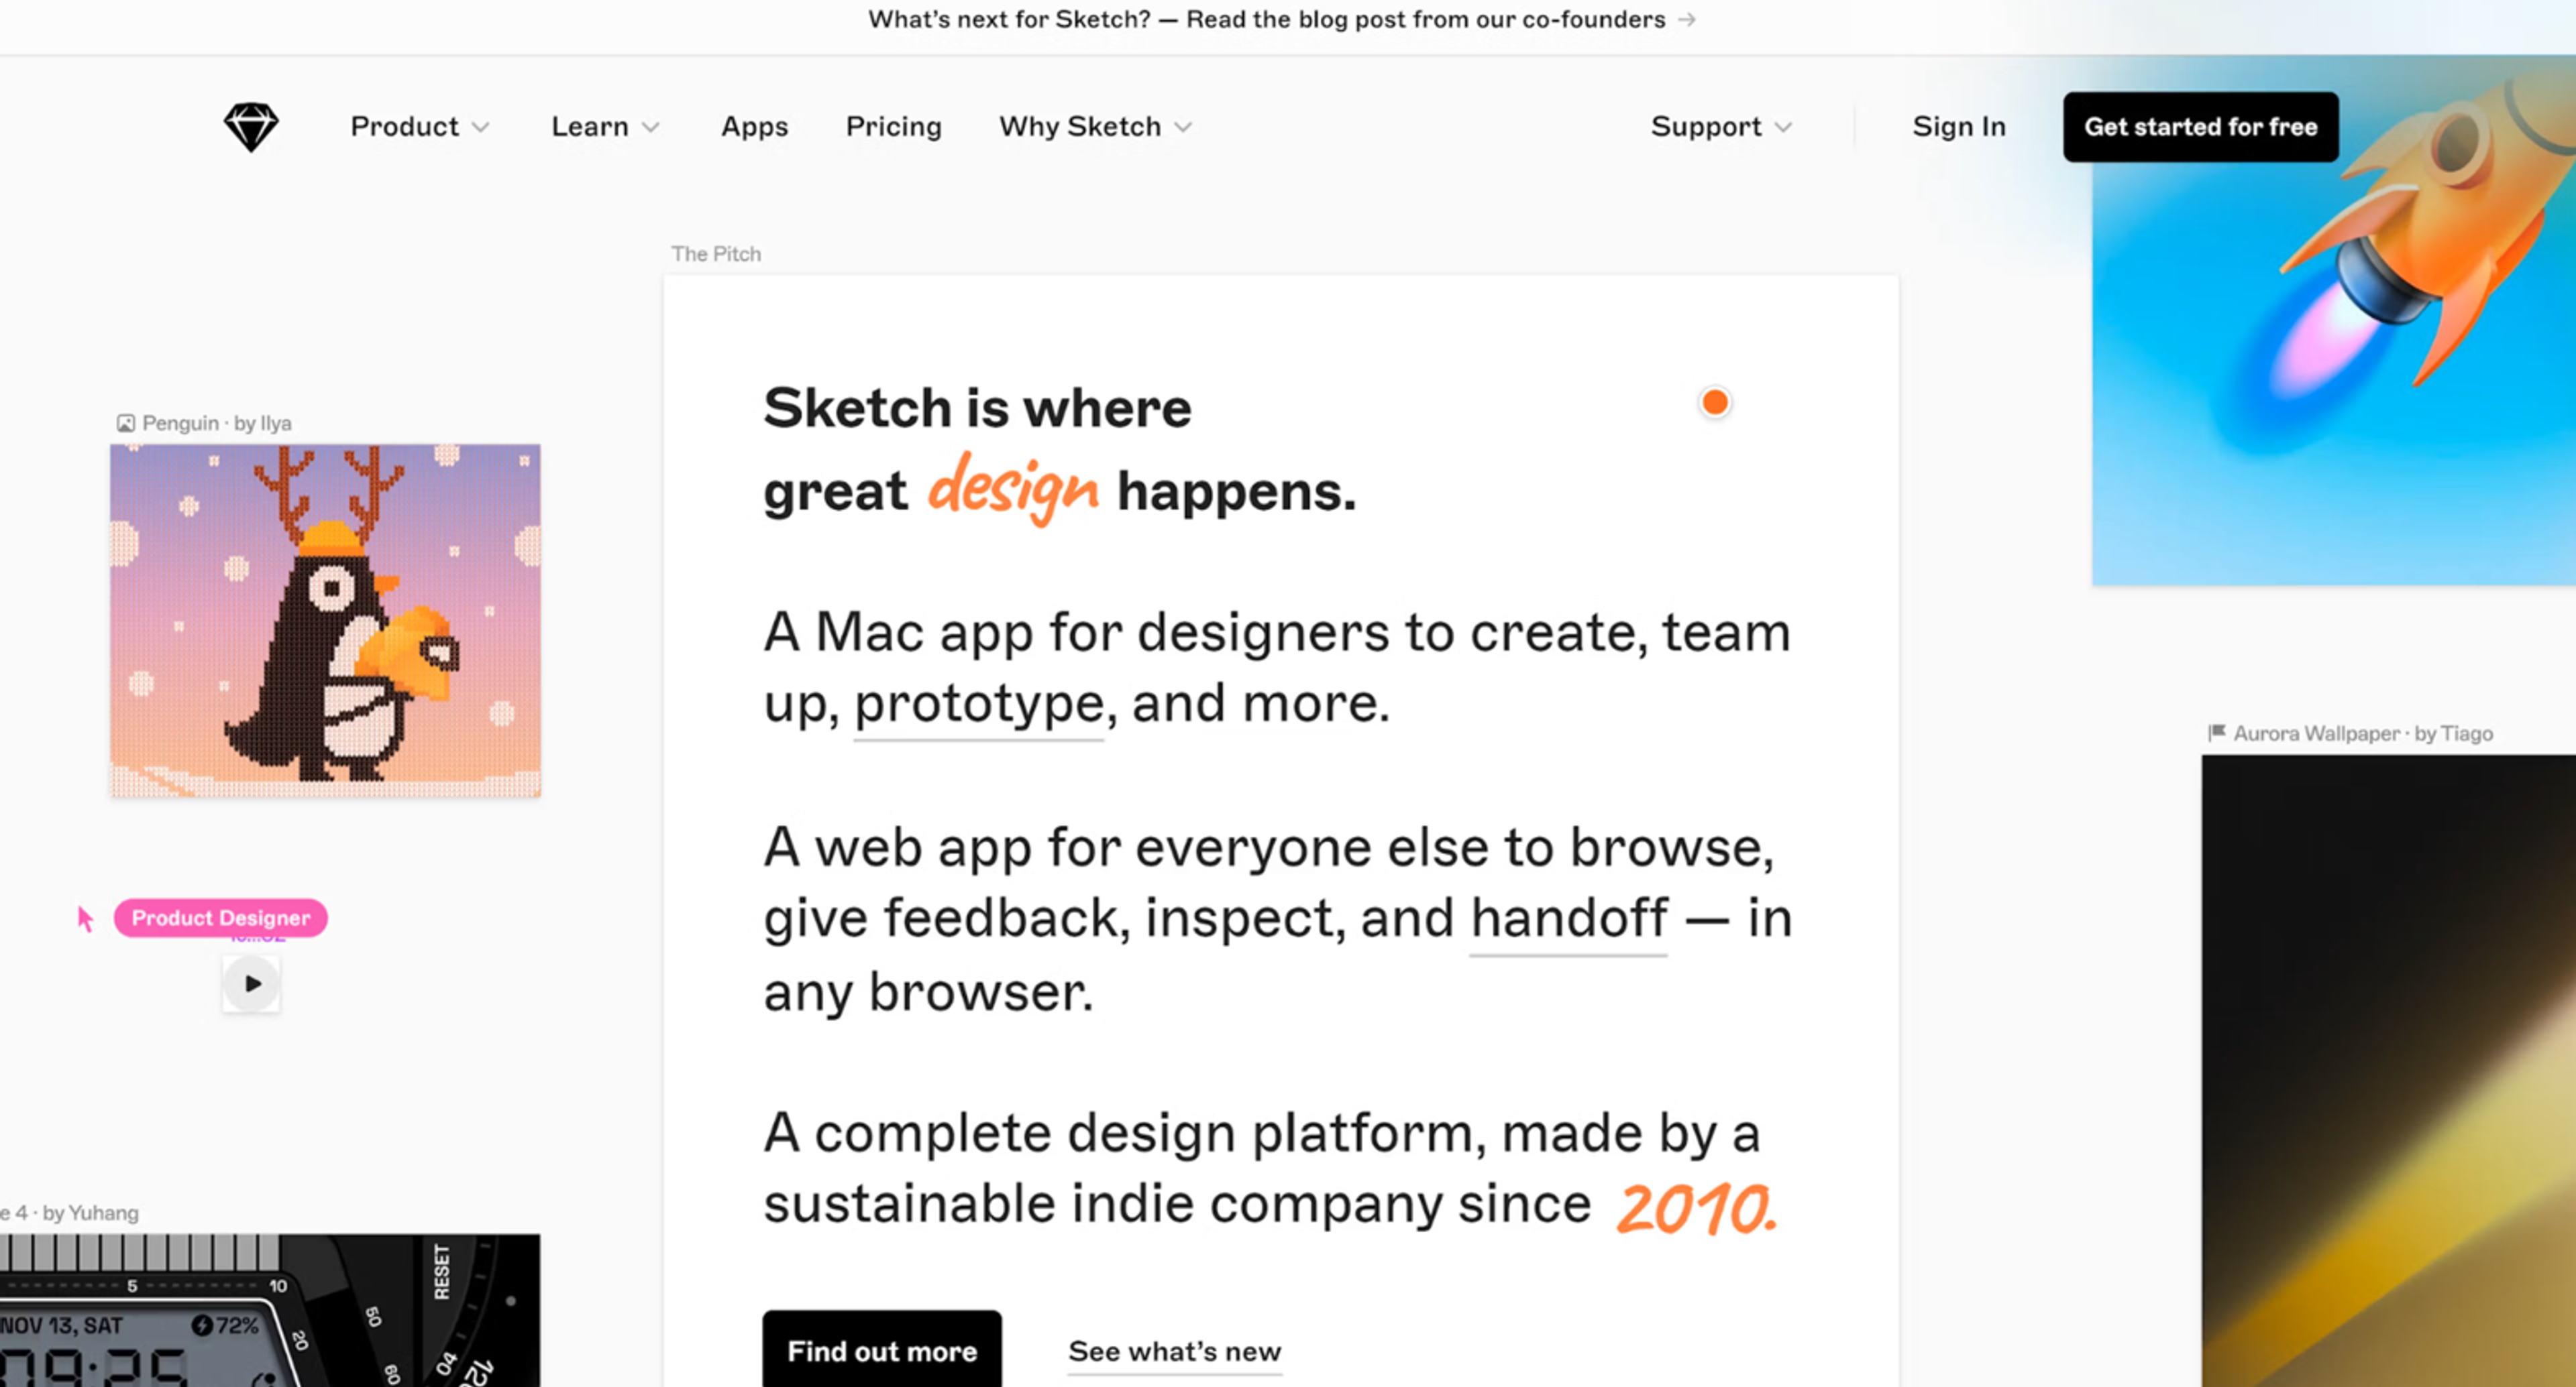Open the Penguin pixel art thumbnail
The height and width of the screenshot is (1387, 2576).
click(325, 621)
